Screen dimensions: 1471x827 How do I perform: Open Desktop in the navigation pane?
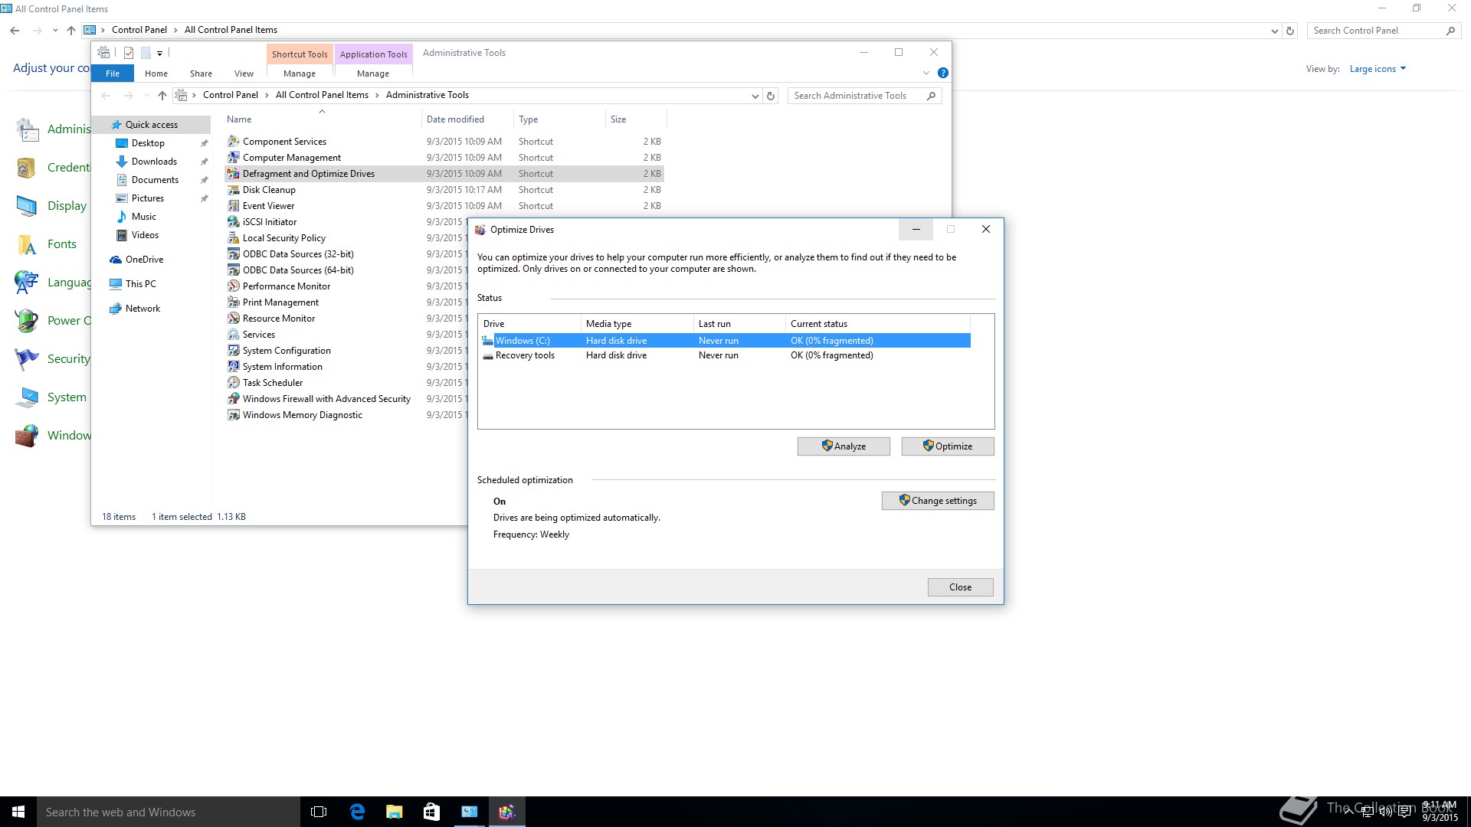pos(148,143)
